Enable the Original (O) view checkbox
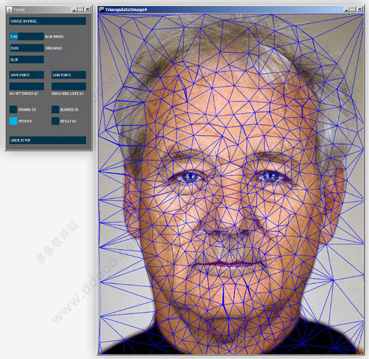 coord(13,109)
